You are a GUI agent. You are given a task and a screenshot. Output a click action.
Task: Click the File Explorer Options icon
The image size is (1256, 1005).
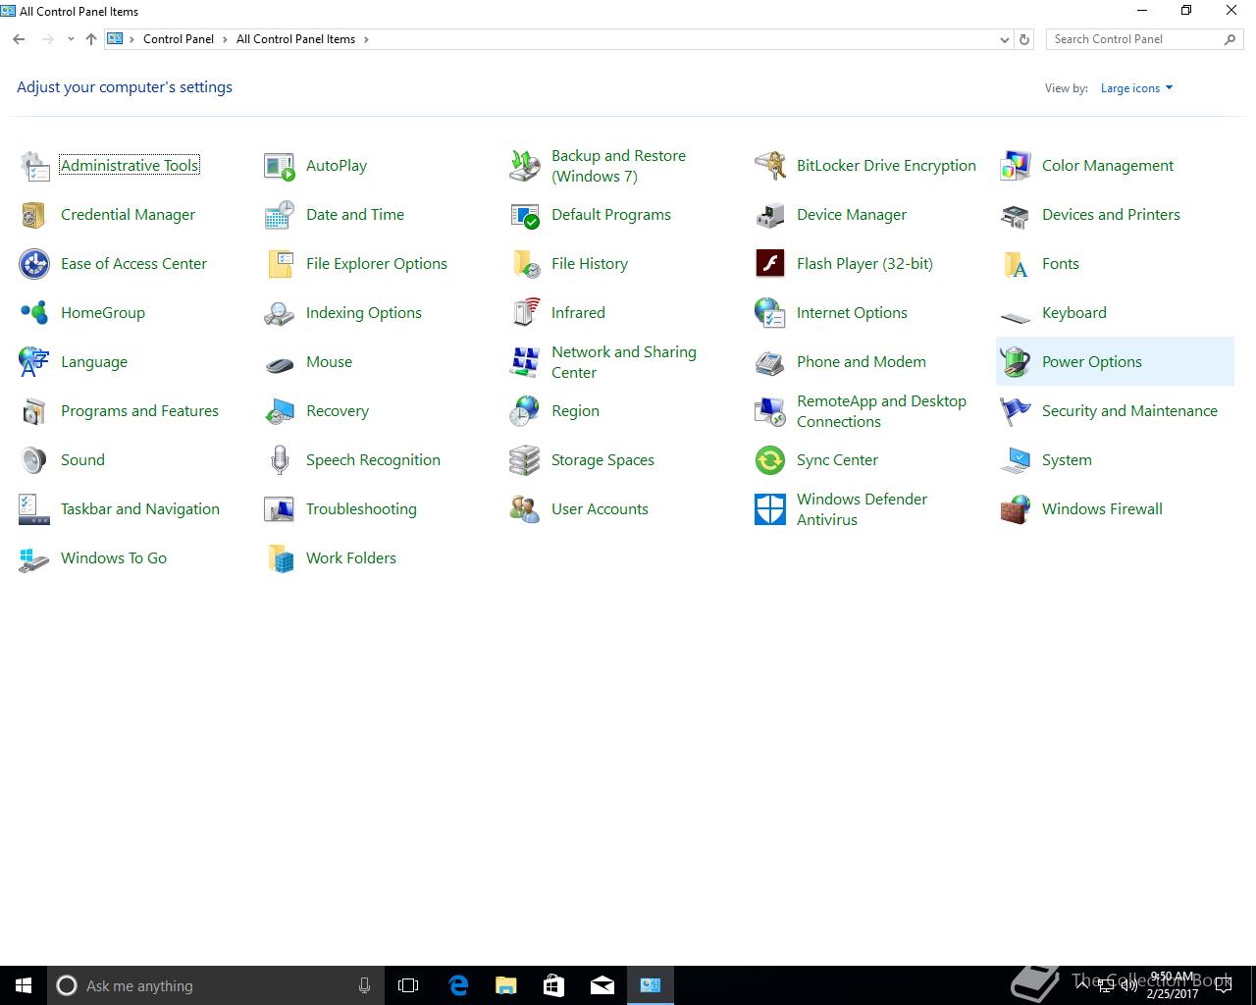[x=280, y=264]
